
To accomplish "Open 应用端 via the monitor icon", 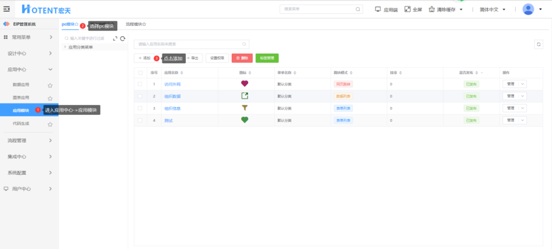I will pos(378,9).
